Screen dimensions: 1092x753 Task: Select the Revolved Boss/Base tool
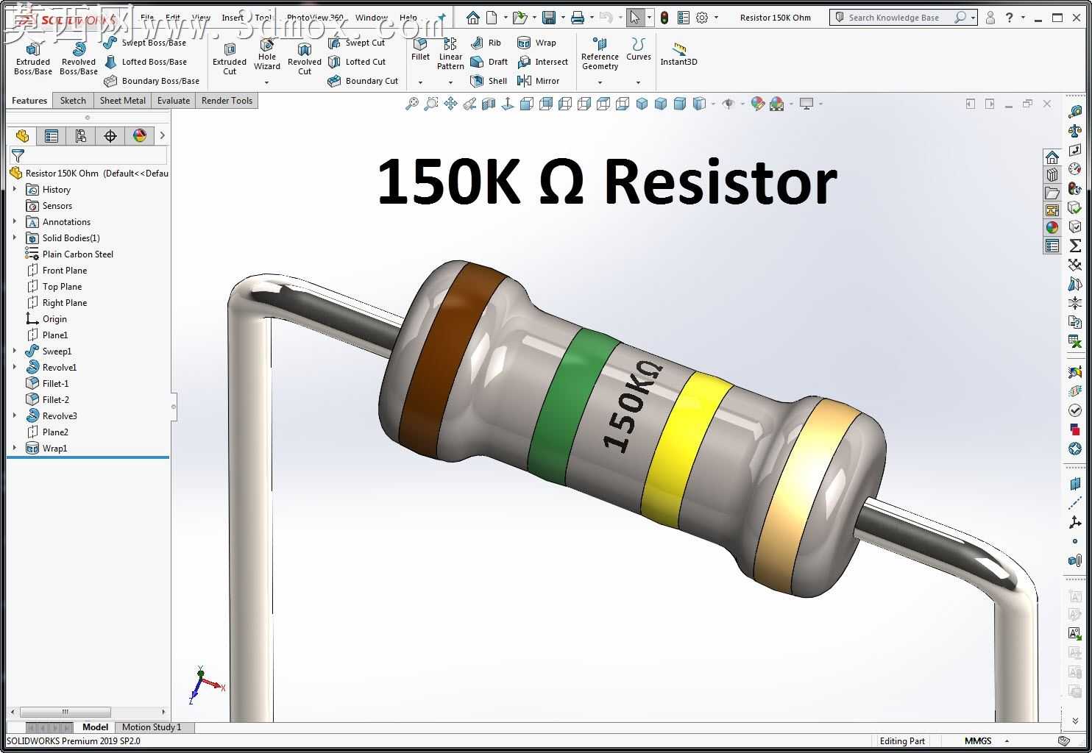pos(79,58)
